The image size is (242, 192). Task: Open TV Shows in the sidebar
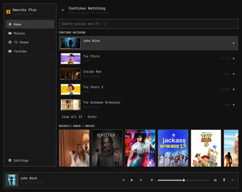click(30, 42)
